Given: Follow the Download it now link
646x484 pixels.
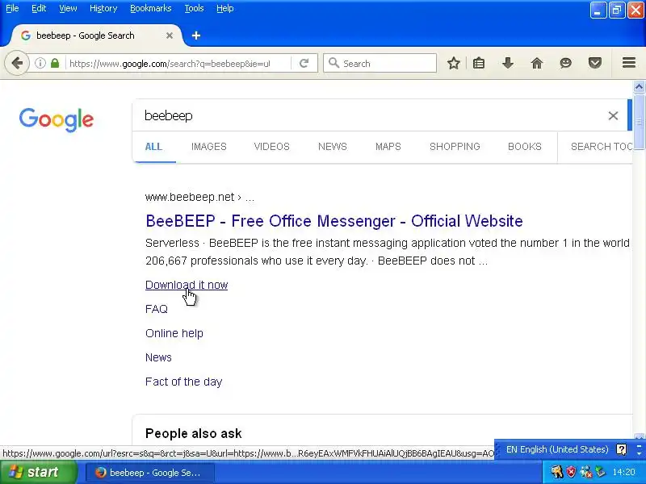Looking at the screenshot, I should [187, 285].
